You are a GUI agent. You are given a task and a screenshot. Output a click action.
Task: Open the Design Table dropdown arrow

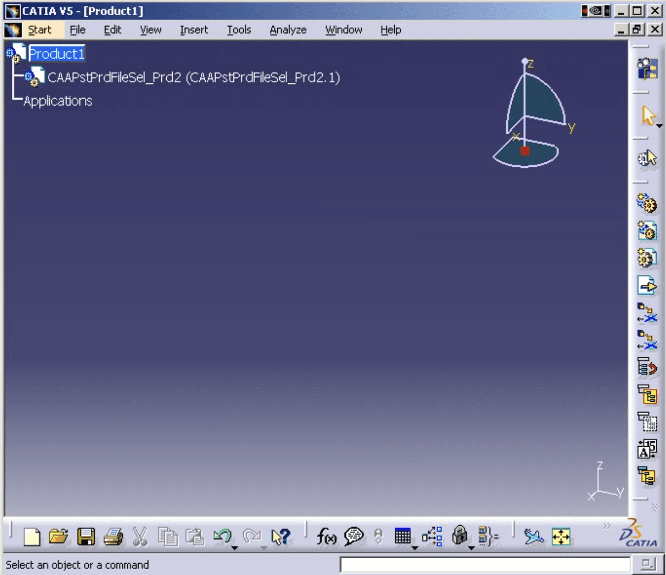[x=415, y=548]
